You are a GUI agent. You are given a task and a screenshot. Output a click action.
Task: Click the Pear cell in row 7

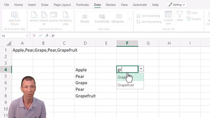[x=85, y=89]
